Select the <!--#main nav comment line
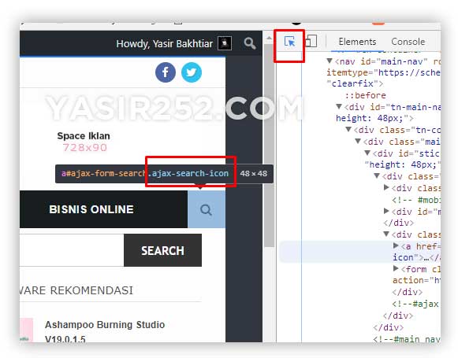Viewport: 458px width, 358px height. (x=407, y=339)
